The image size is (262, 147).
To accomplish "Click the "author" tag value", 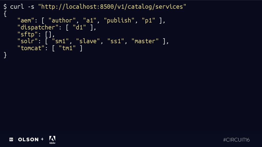I will (x=62, y=20).
